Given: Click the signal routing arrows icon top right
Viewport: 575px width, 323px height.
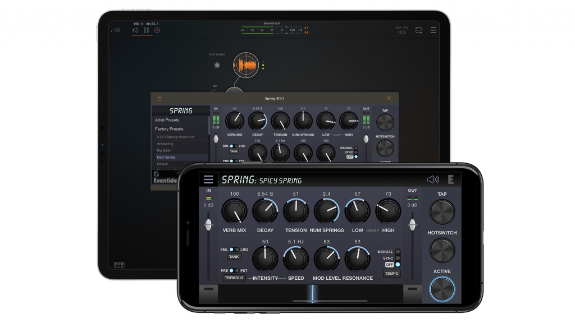Looking at the screenshot, I should (x=418, y=29).
